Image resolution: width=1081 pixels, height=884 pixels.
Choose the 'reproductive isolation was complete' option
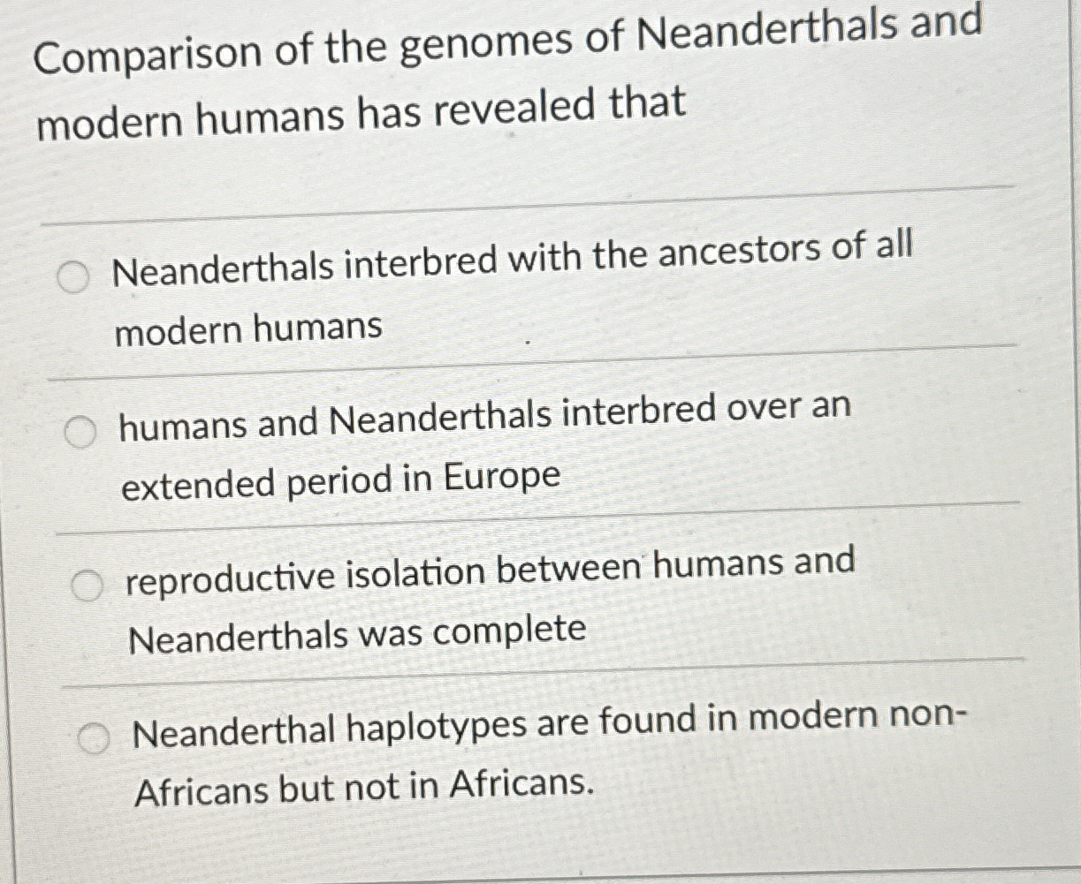[88, 581]
